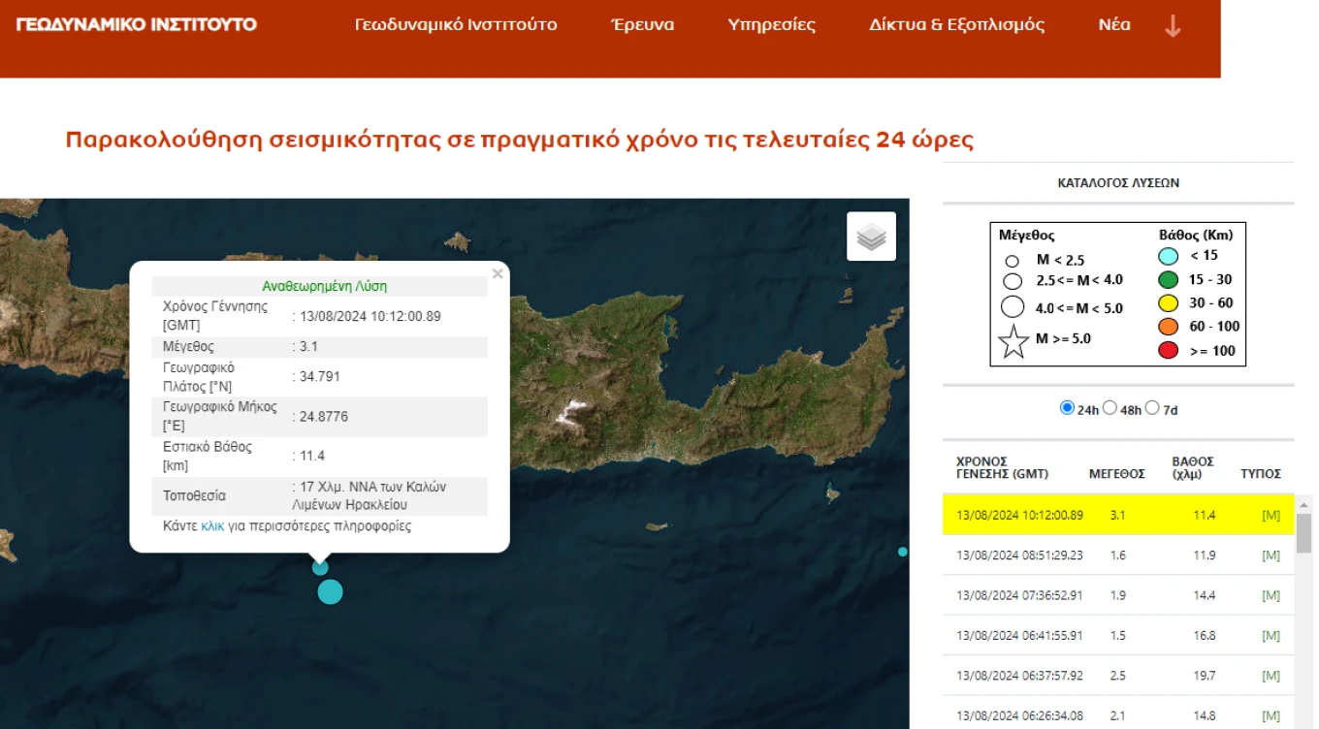Open the ΓΕΩΔΥΝΑΜΙΚΟ ΙΝΣΤΙΤΟΥΤΟ homepage logo

point(137,24)
